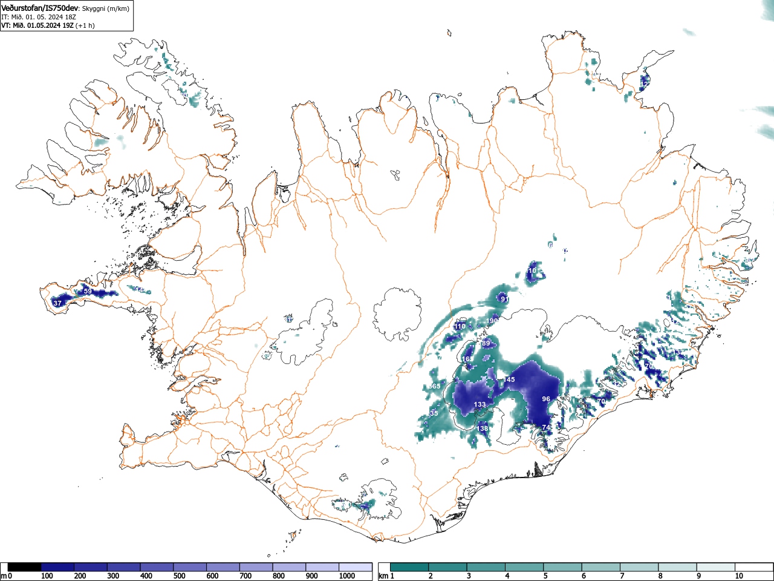Screen dimensions: 774x581
Task: Pick the 800–900 m legend swatch
Action: [x=290, y=567]
